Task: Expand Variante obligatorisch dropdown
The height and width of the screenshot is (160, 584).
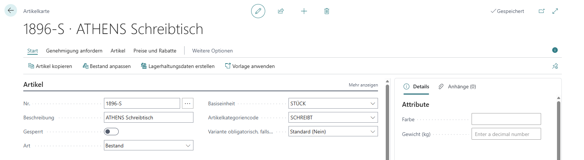Action: [x=333, y=132]
